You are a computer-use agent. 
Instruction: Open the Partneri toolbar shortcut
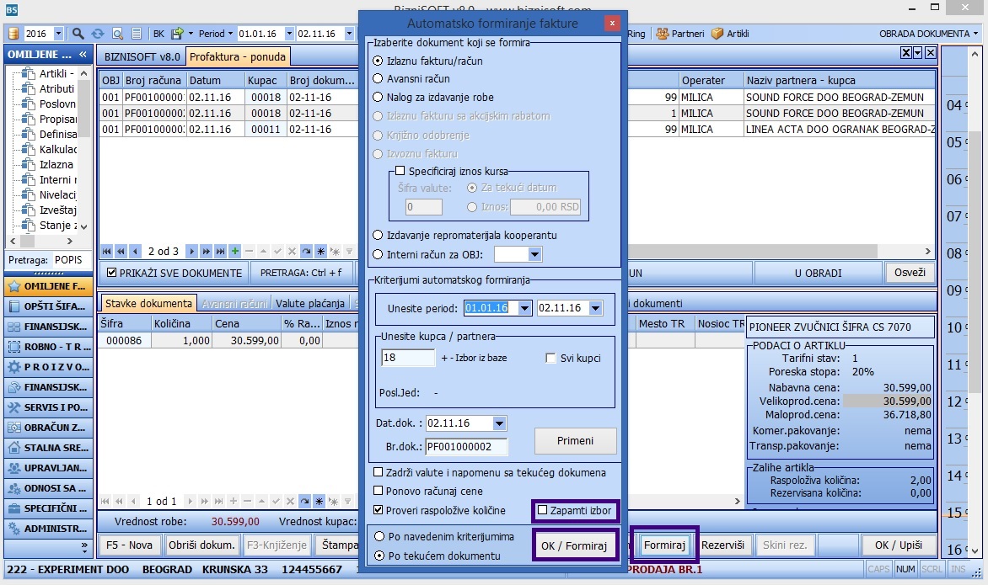pos(679,34)
